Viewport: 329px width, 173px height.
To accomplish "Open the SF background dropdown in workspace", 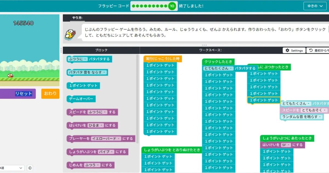I will 285,145.
